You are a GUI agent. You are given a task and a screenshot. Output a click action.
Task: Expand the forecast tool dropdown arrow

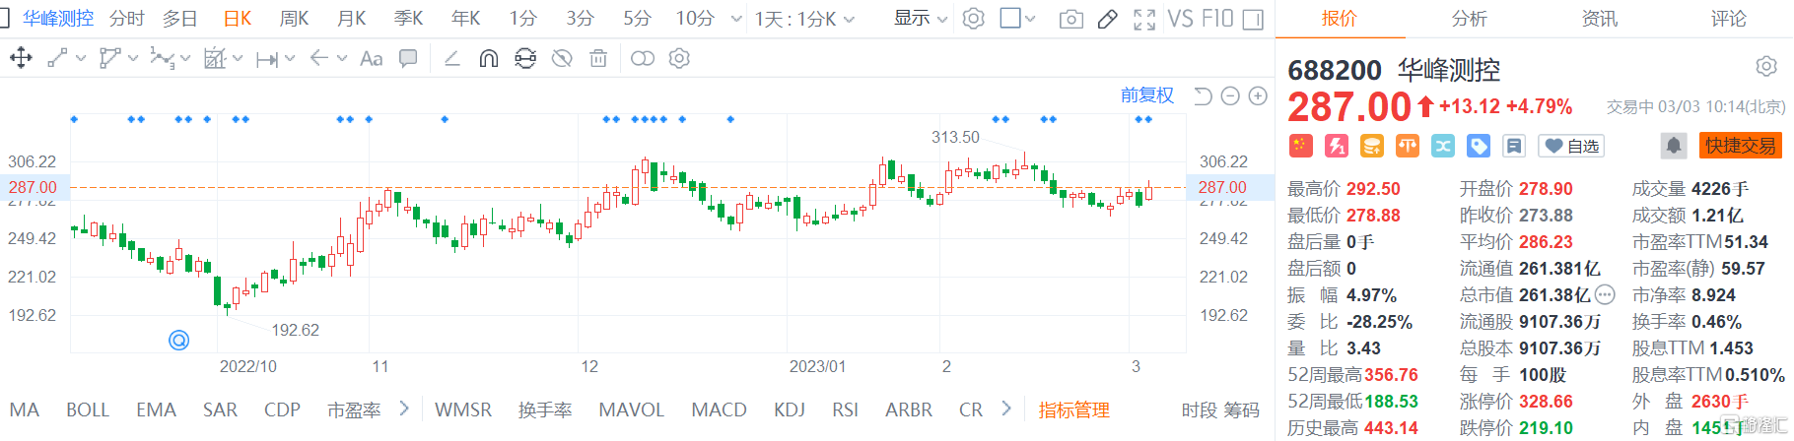pos(238,59)
